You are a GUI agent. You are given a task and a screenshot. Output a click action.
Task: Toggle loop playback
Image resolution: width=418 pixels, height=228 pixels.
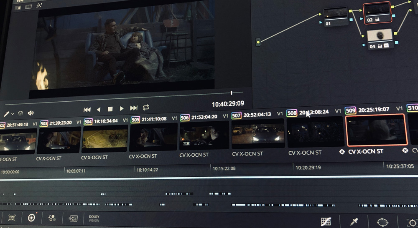(146, 108)
